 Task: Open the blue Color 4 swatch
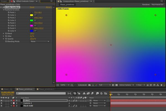(x=32, y=31)
